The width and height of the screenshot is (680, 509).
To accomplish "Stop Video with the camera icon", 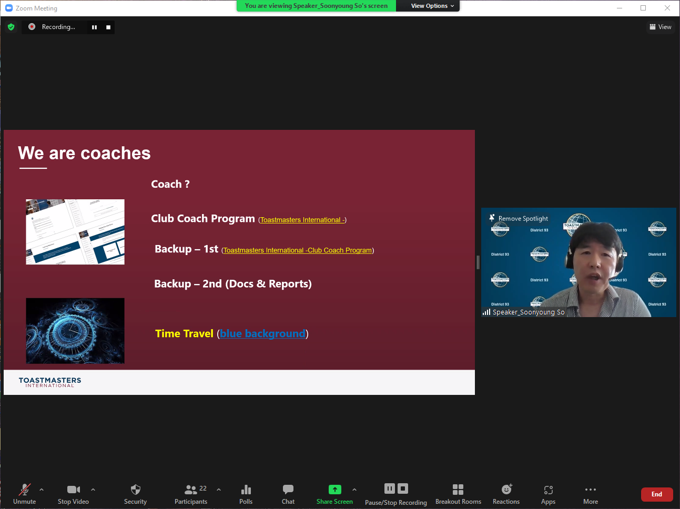I will pos(74,494).
